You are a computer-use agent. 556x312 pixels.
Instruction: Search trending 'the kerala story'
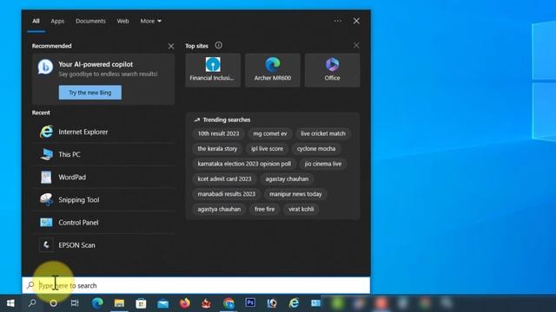217,148
